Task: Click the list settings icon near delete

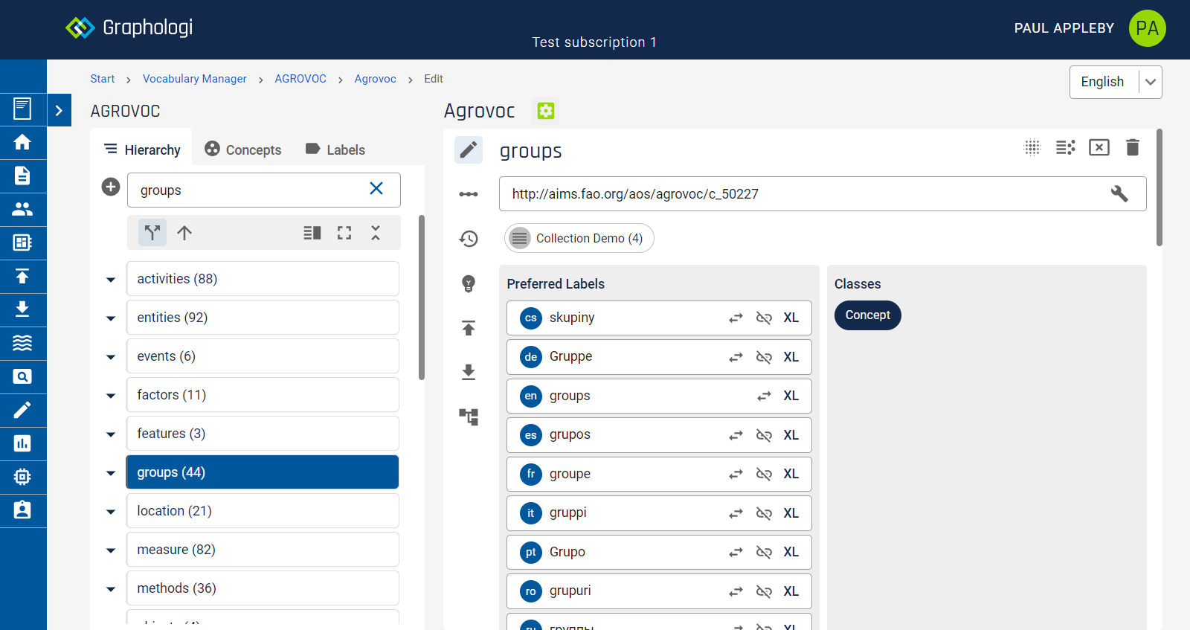Action: [1066, 147]
